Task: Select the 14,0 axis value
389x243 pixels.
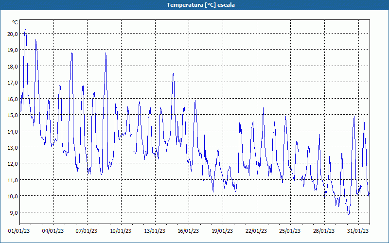Action: (13, 131)
